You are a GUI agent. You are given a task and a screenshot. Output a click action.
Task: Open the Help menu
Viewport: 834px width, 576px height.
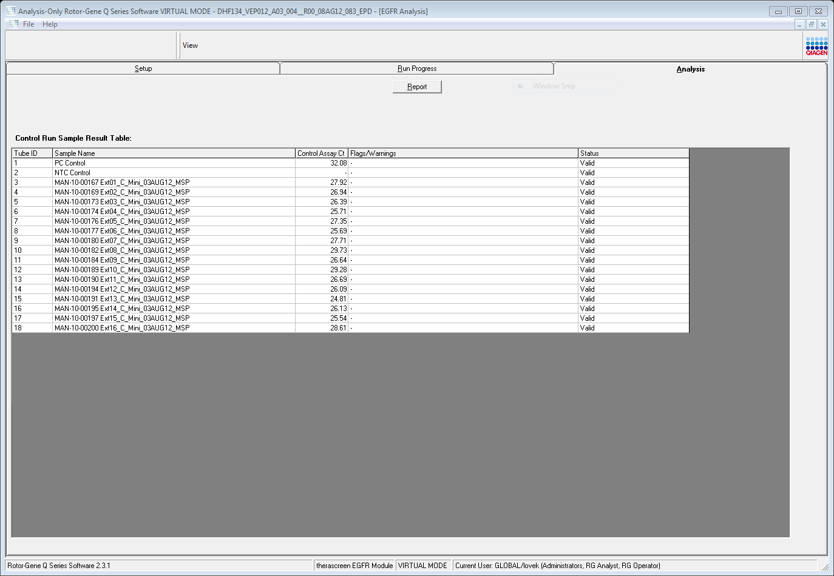click(x=50, y=24)
